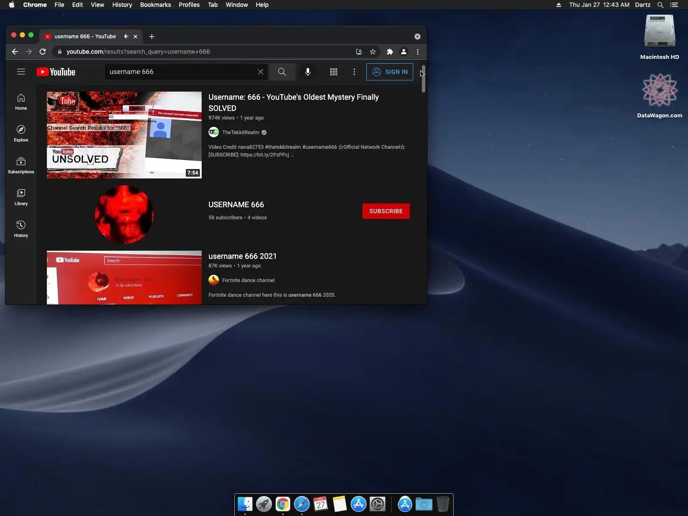Open the Dartz user menu
Screen dimensions: 688x516
click(x=643, y=5)
